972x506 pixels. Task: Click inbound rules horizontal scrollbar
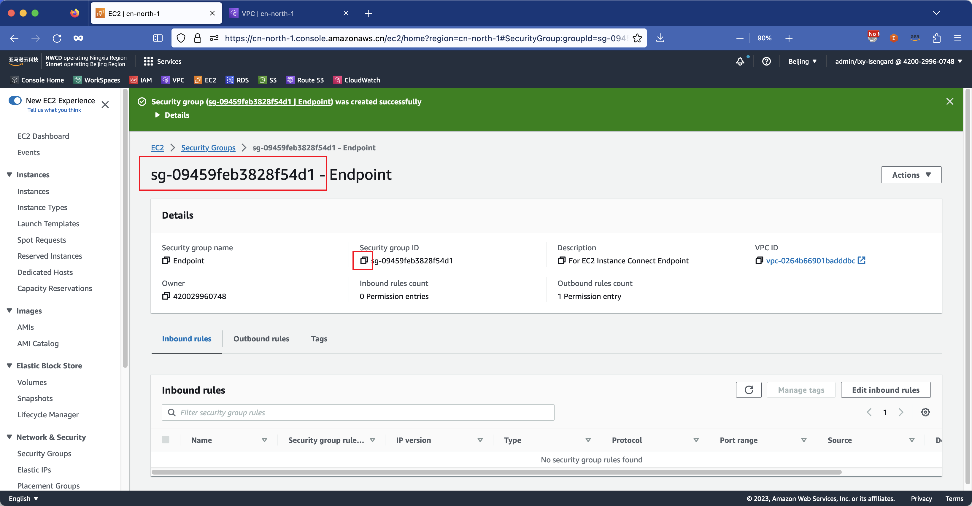[x=496, y=472]
